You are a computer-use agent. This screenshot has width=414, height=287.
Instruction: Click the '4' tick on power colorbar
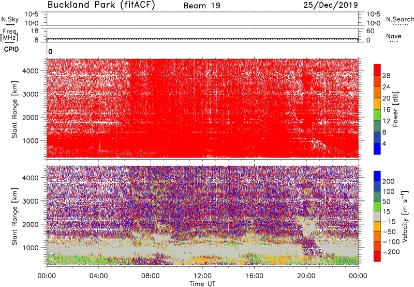[384, 143]
